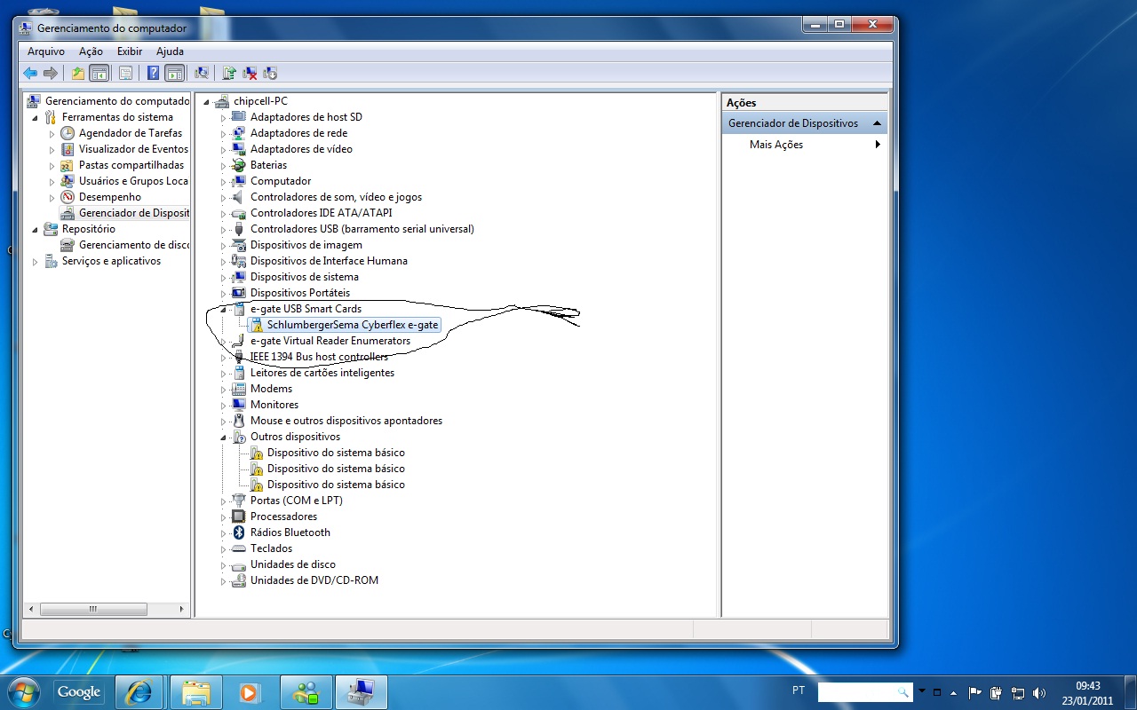1137x710 pixels.
Task: Click warning icon of SchlumbergerSema Cyberflex e-gate
Action: pyautogui.click(x=256, y=325)
